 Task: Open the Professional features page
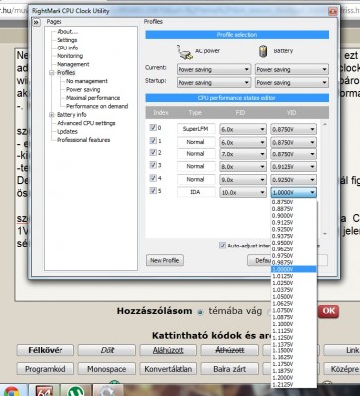83,140
